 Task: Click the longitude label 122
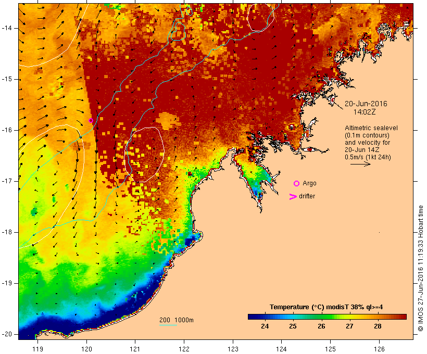[184, 349]
